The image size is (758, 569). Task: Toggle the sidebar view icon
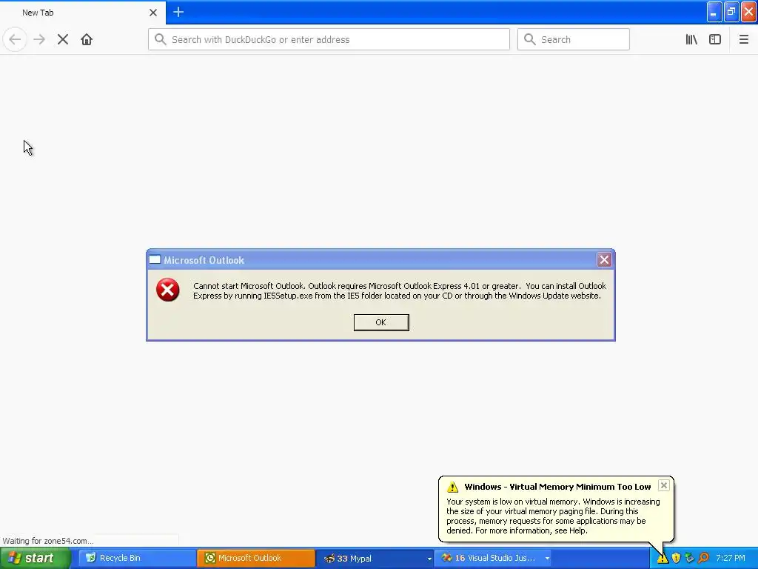pos(715,39)
